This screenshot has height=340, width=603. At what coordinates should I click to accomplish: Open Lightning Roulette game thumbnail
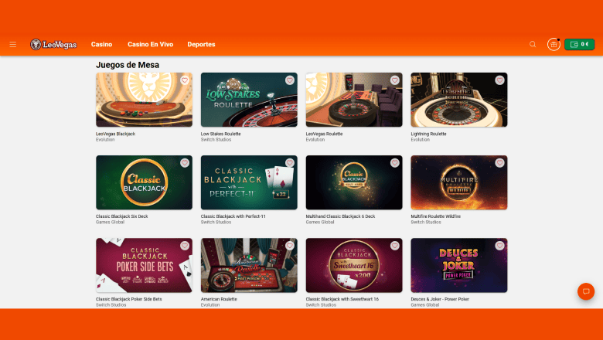pos(458,100)
